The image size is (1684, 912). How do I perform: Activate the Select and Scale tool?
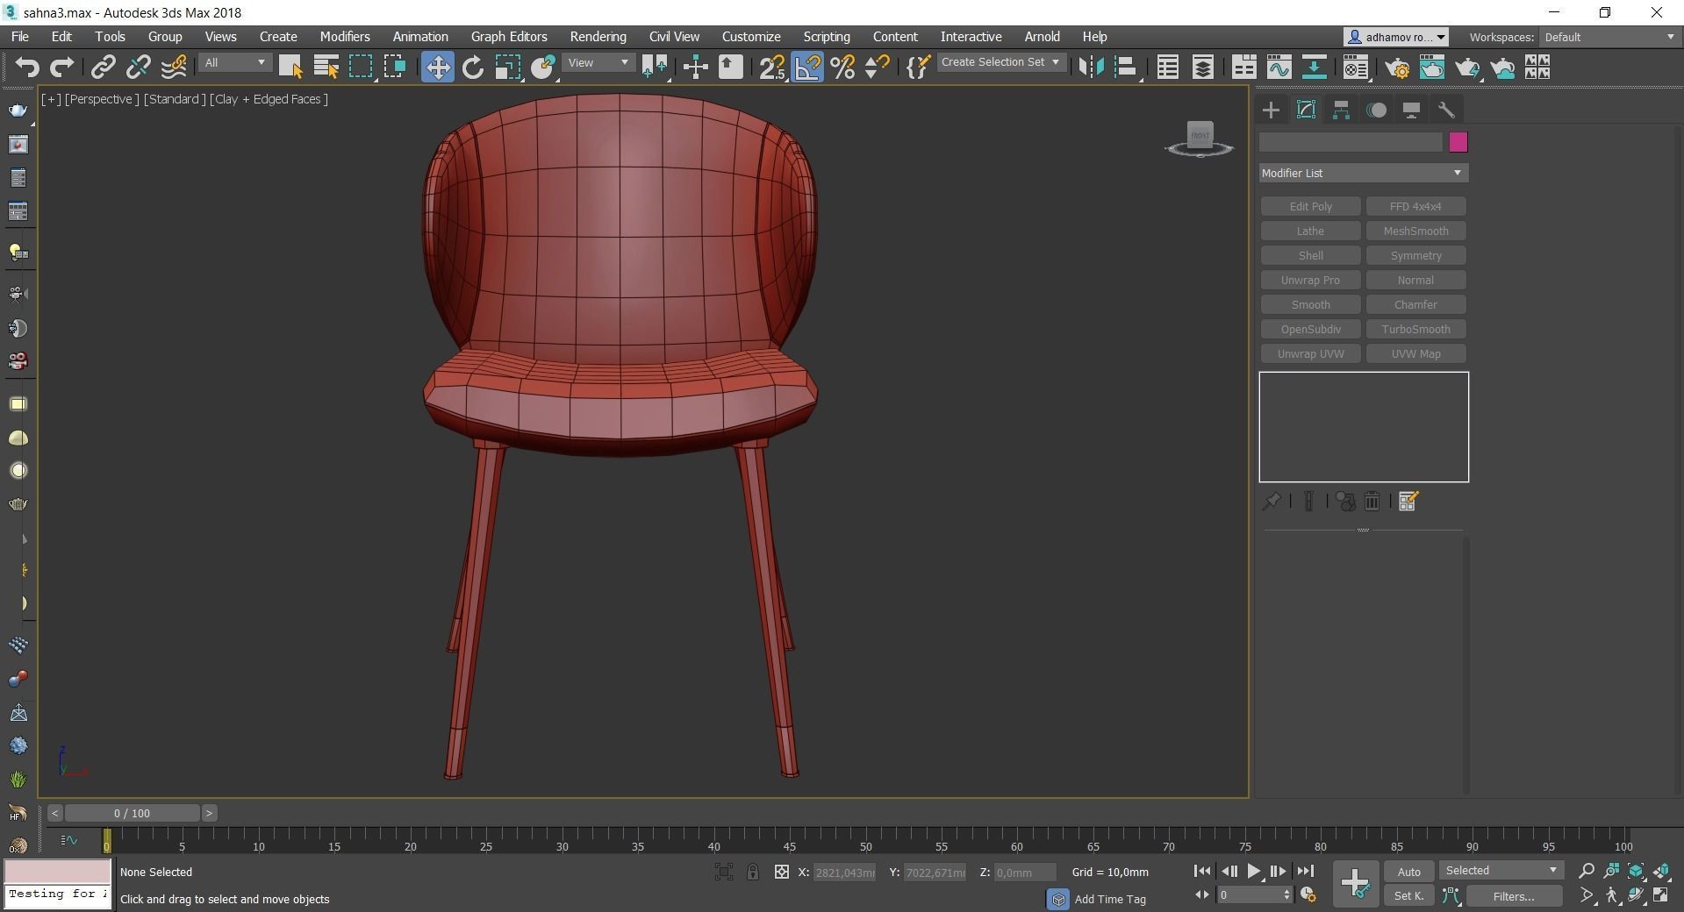pyautogui.click(x=507, y=67)
